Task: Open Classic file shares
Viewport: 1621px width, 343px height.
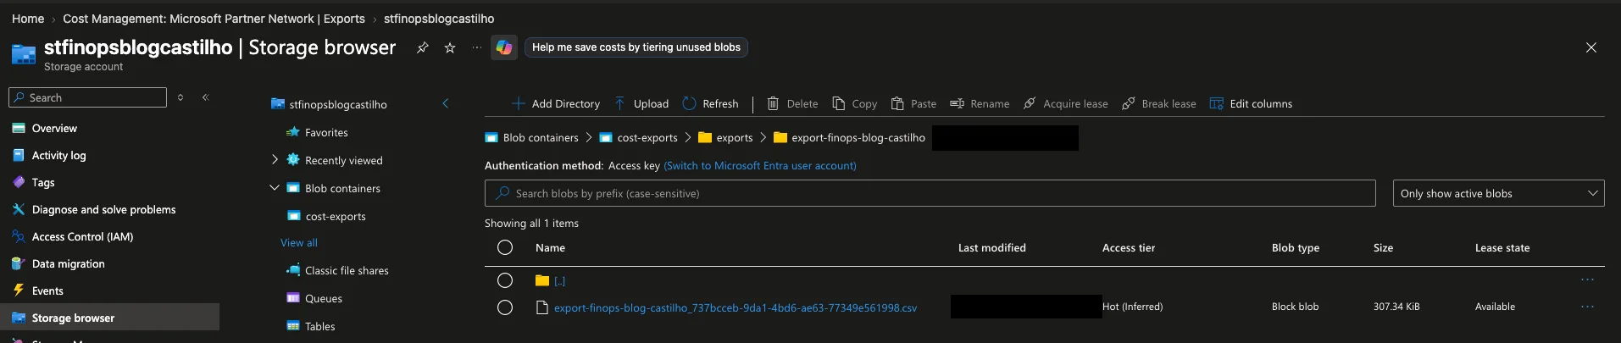Action: point(347,270)
